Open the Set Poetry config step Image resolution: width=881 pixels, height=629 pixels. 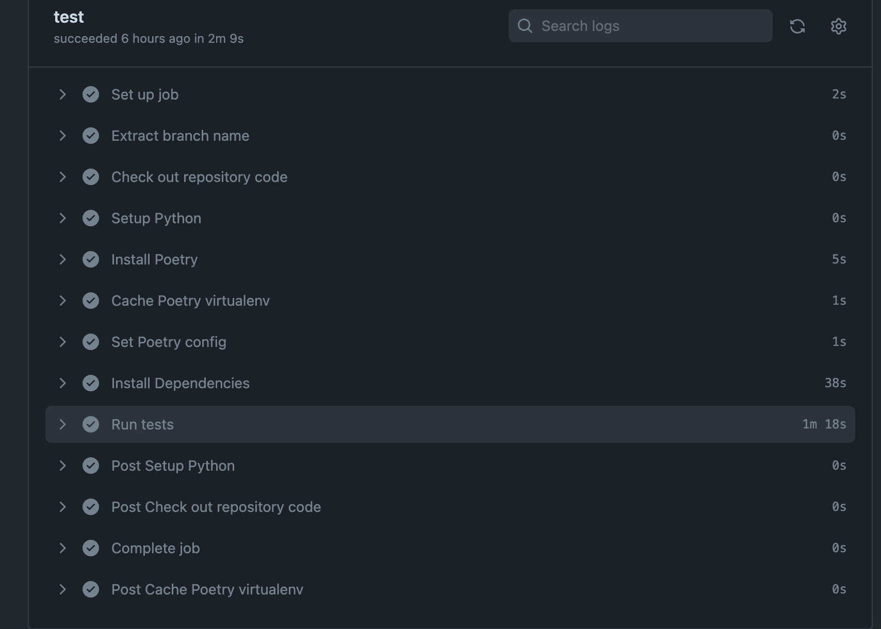450,342
